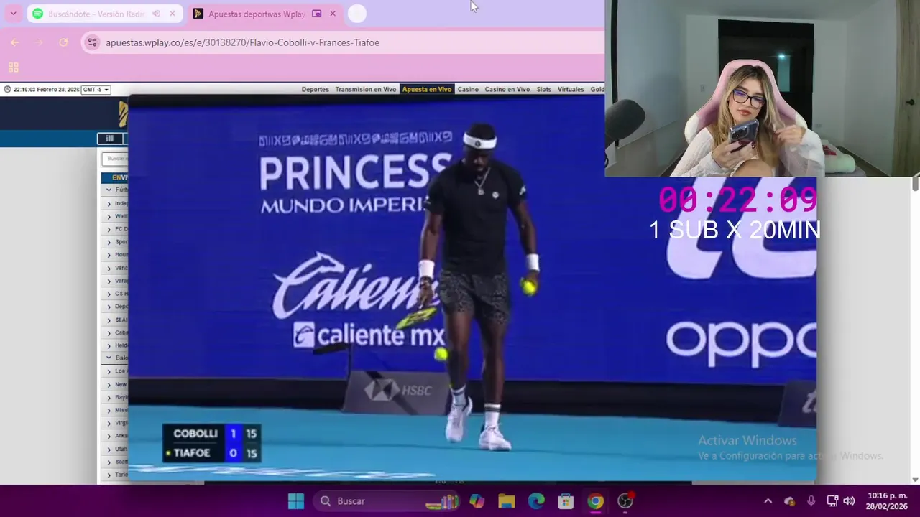
Task: Go back to previous page
Action: (x=15, y=42)
